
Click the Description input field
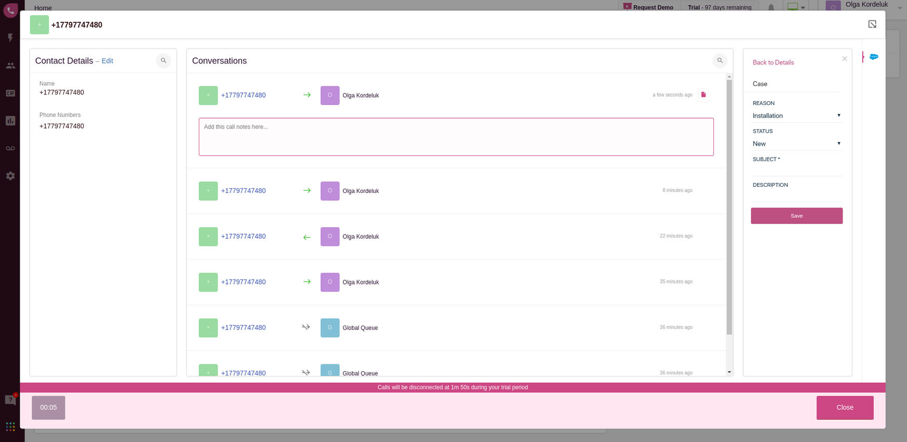coord(797,196)
